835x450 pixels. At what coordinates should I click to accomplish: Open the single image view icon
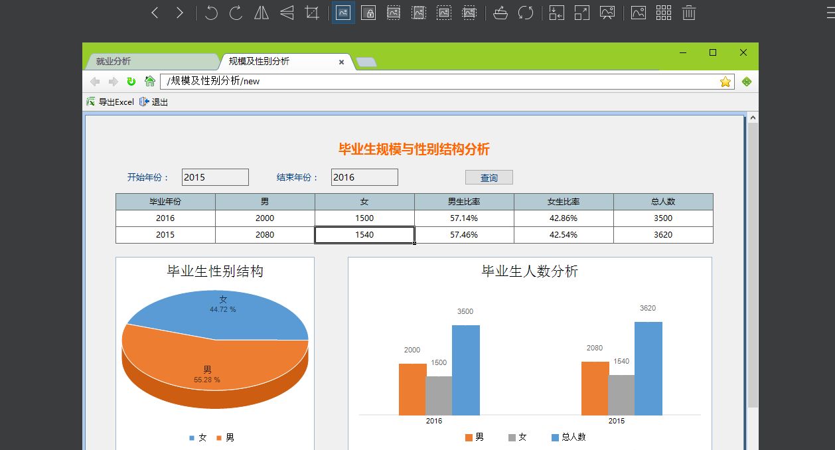pos(639,13)
